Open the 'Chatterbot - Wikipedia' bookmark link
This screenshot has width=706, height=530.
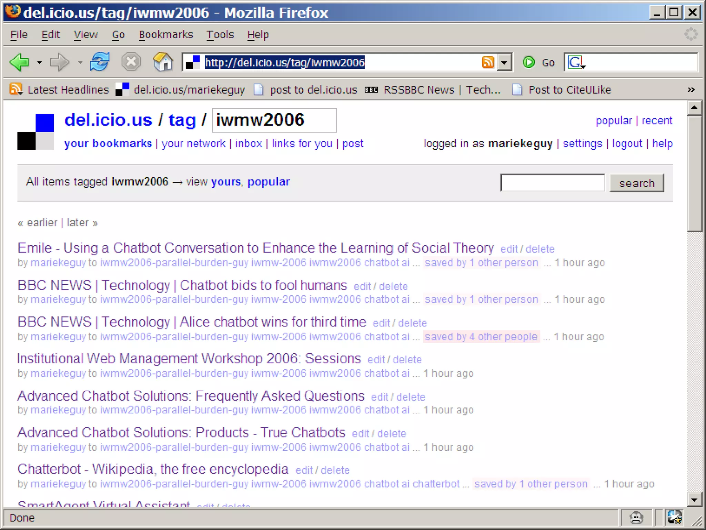click(153, 469)
